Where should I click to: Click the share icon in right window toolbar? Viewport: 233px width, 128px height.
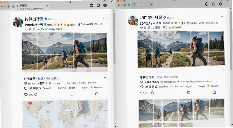pyautogui.click(x=213, y=4)
